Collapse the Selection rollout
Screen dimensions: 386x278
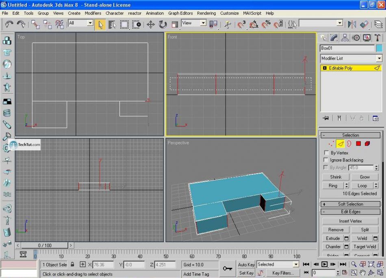pyautogui.click(x=351, y=135)
